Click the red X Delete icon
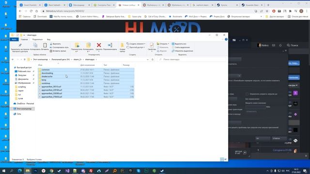Viewport: 310px width, 174px height. click(x=99, y=45)
